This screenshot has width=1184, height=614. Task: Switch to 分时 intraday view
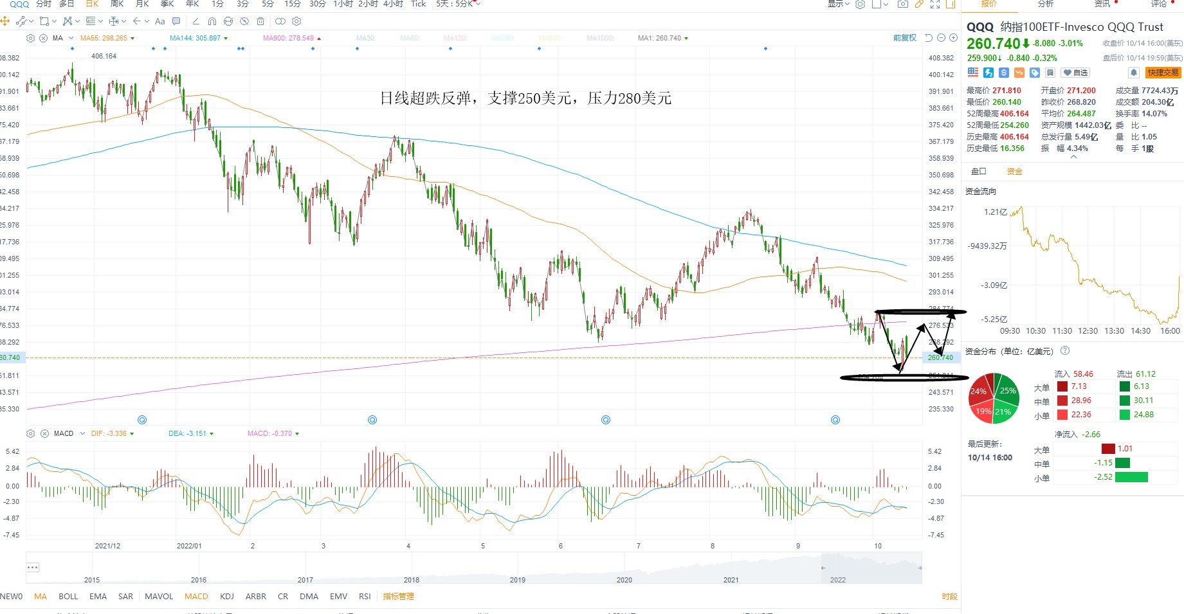43,4
